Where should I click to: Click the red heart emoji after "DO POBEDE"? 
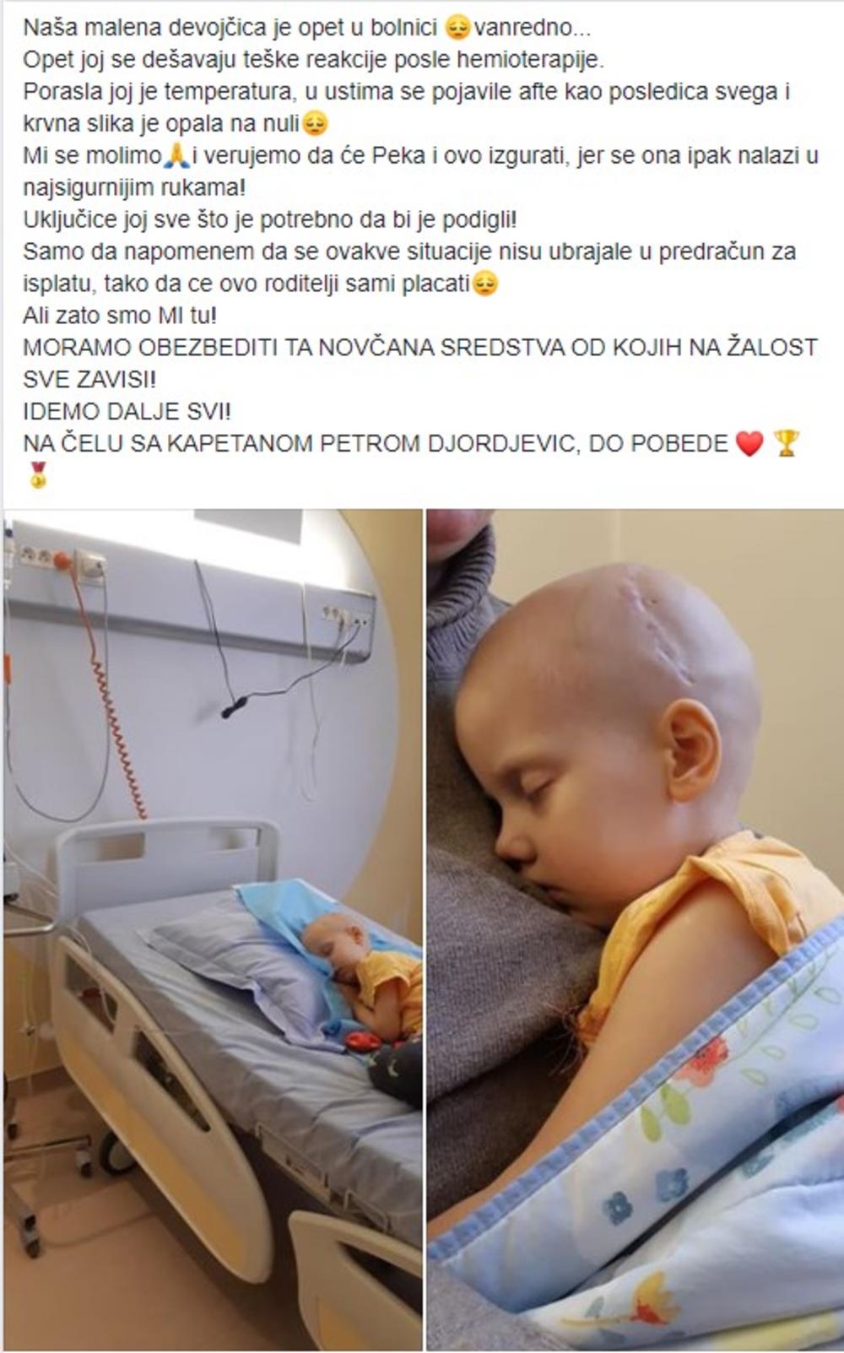(749, 444)
